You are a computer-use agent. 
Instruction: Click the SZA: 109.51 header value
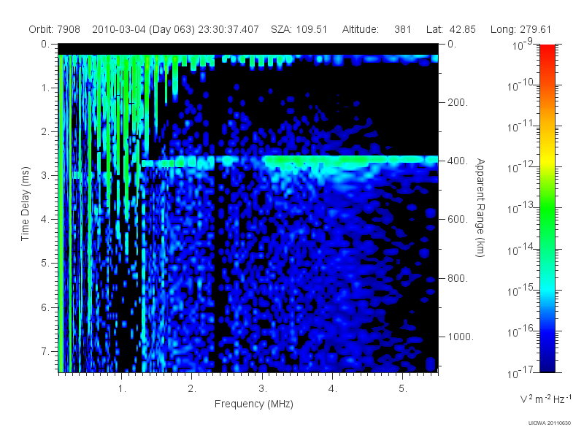(x=299, y=29)
